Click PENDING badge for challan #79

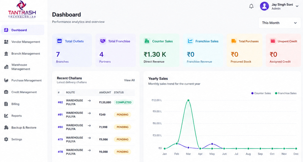pos(122,139)
